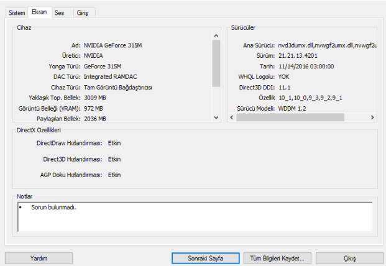Select the 'Sorun bulunmadı.' note text
This screenshot has width=386, height=266.
tap(53, 208)
